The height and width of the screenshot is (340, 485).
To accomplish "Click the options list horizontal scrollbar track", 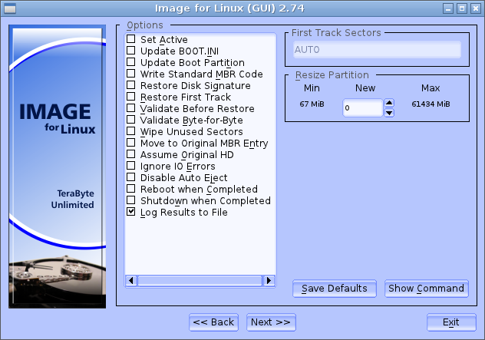I will (x=200, y=281).
